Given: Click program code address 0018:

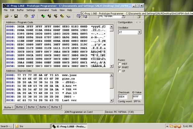Looking at the screenshot, I should 11,37.
